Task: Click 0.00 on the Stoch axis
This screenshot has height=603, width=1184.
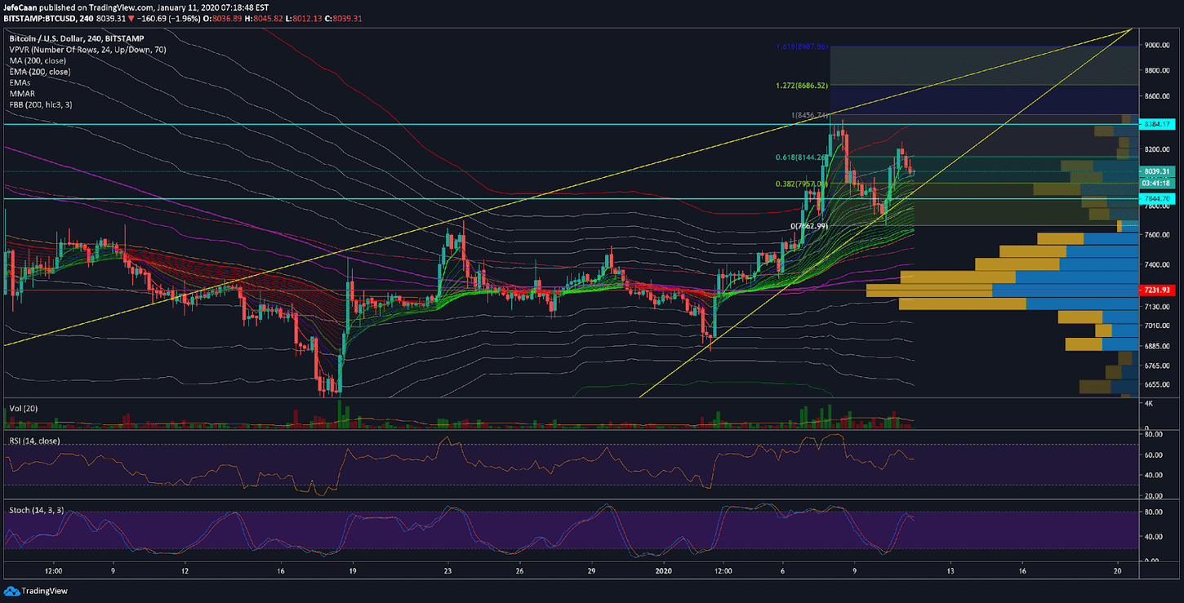Action: [x=1152, y=561]
